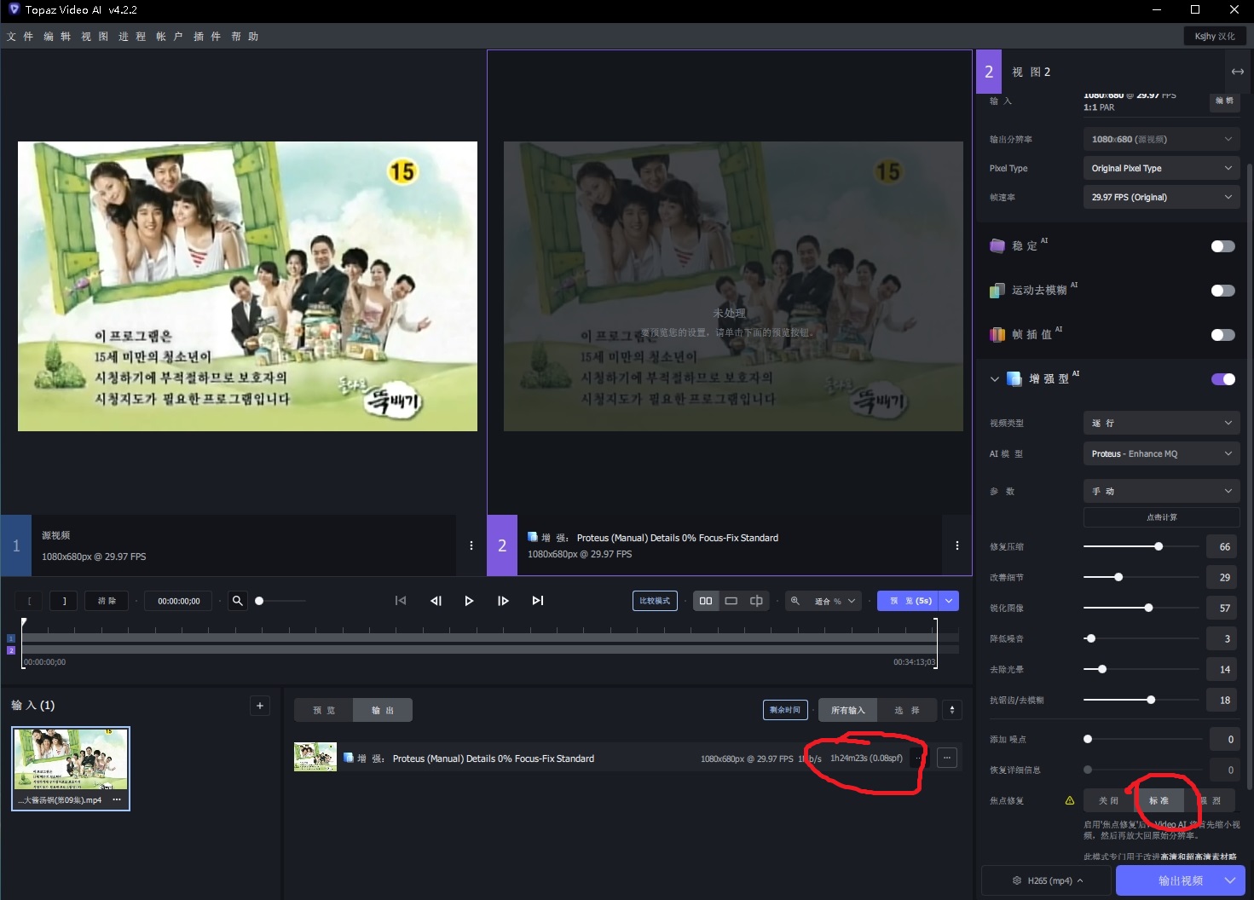This screenshot has height=900, width=1254.
Task: Open the Original Pixel Type dropdown
Action: point(1161,168)
